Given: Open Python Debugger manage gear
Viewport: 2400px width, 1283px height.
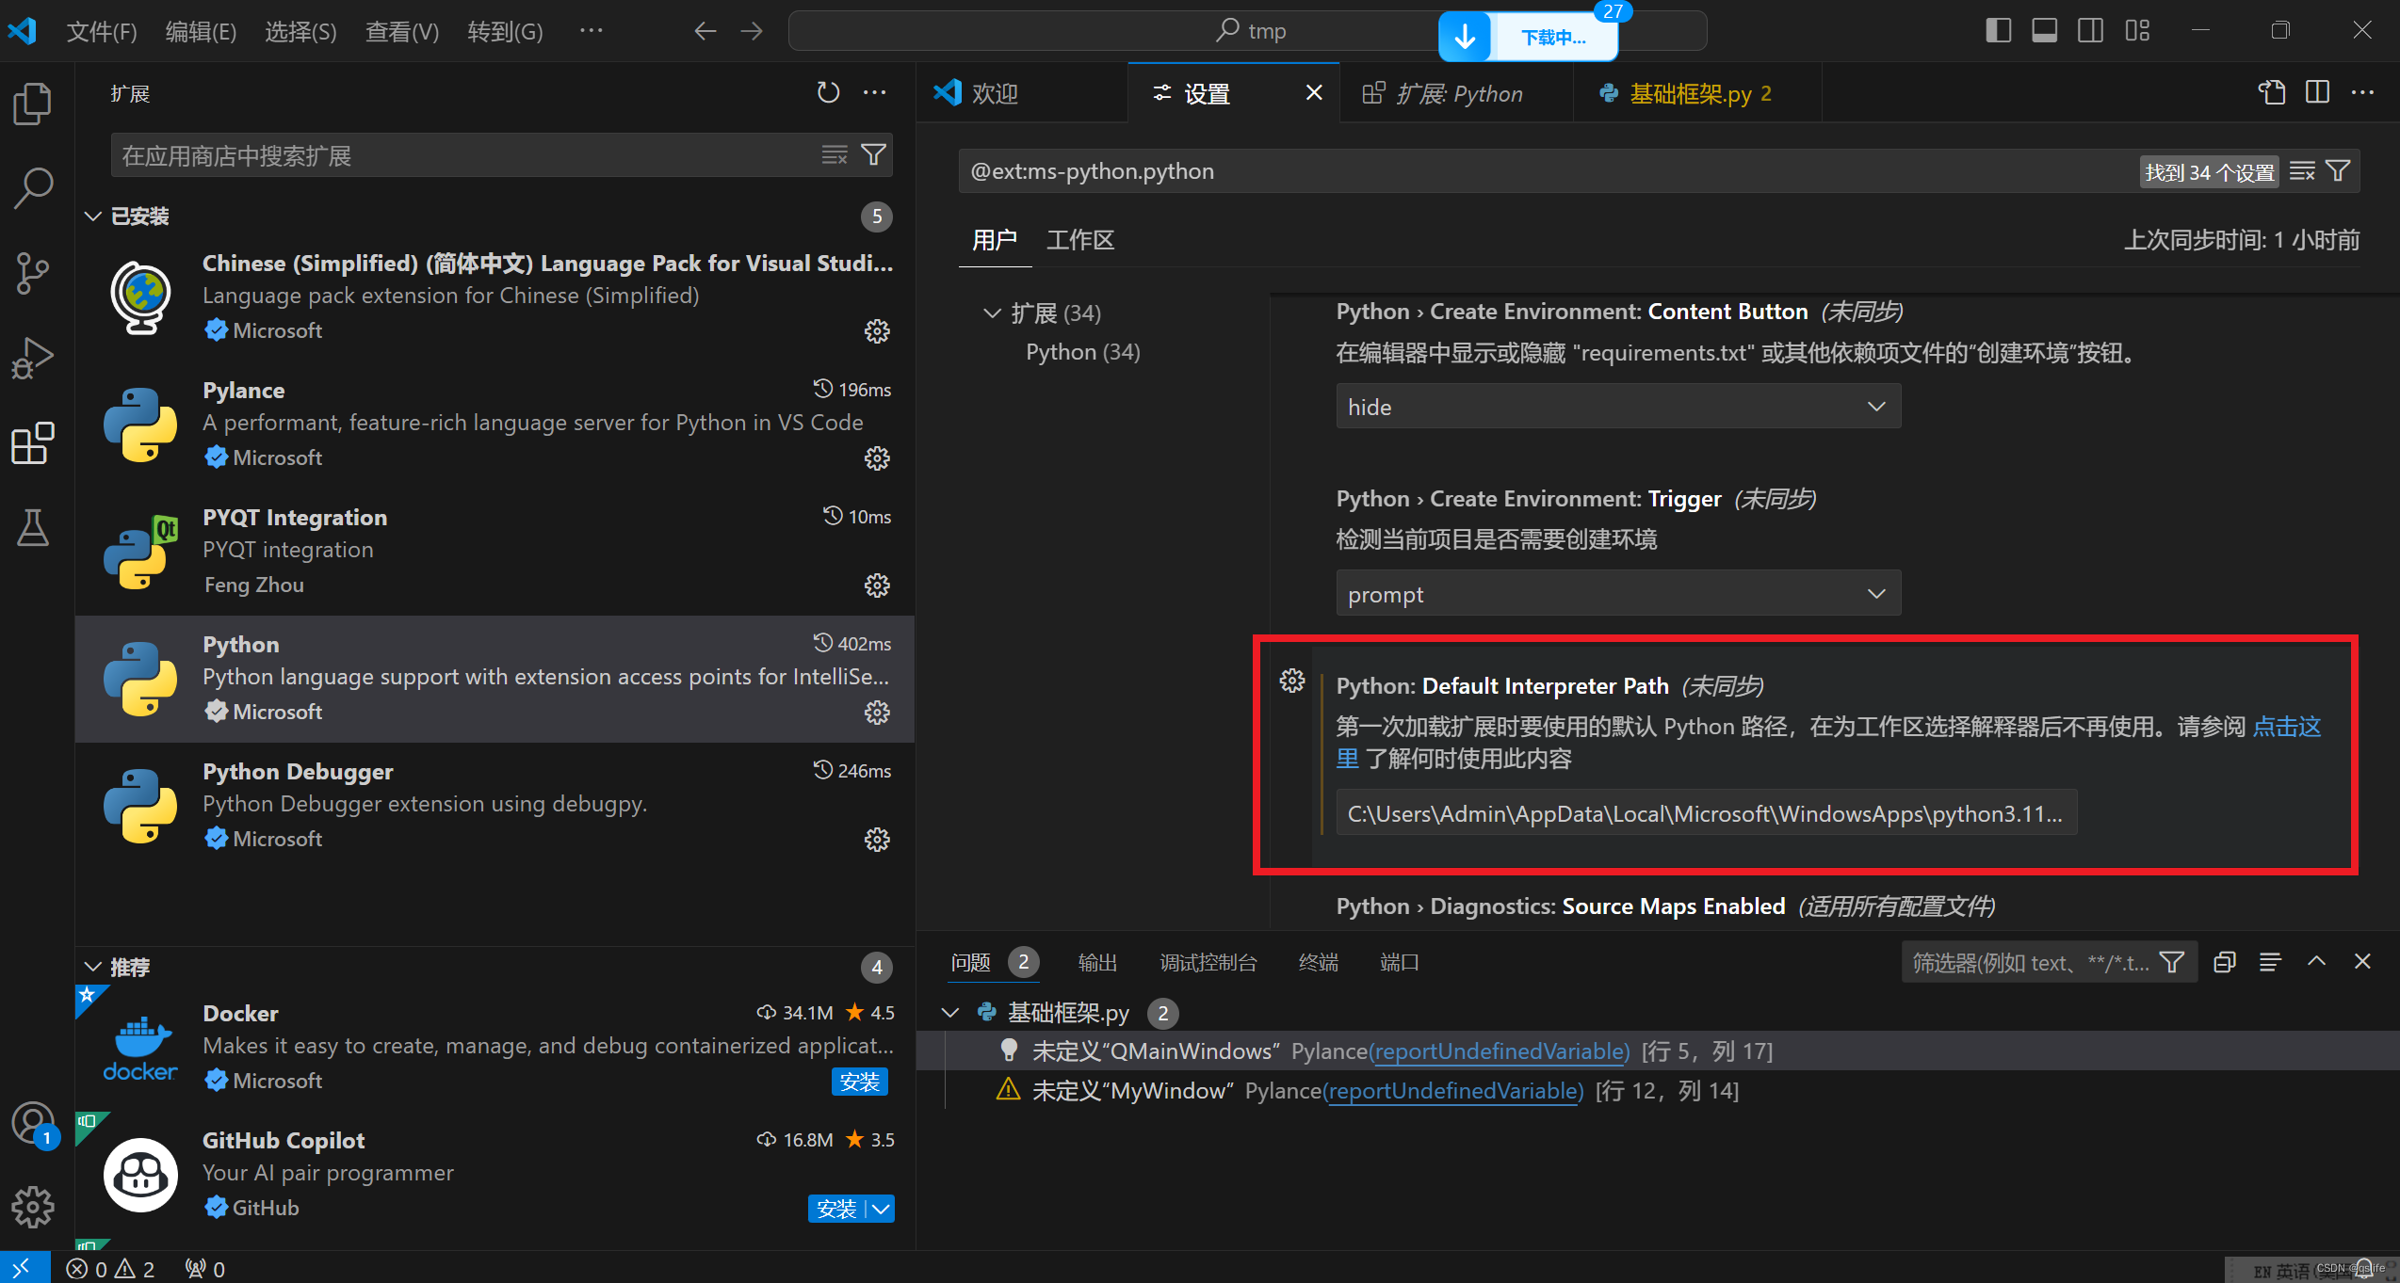Looking at the screenshot, I should (x=877, y=840).
